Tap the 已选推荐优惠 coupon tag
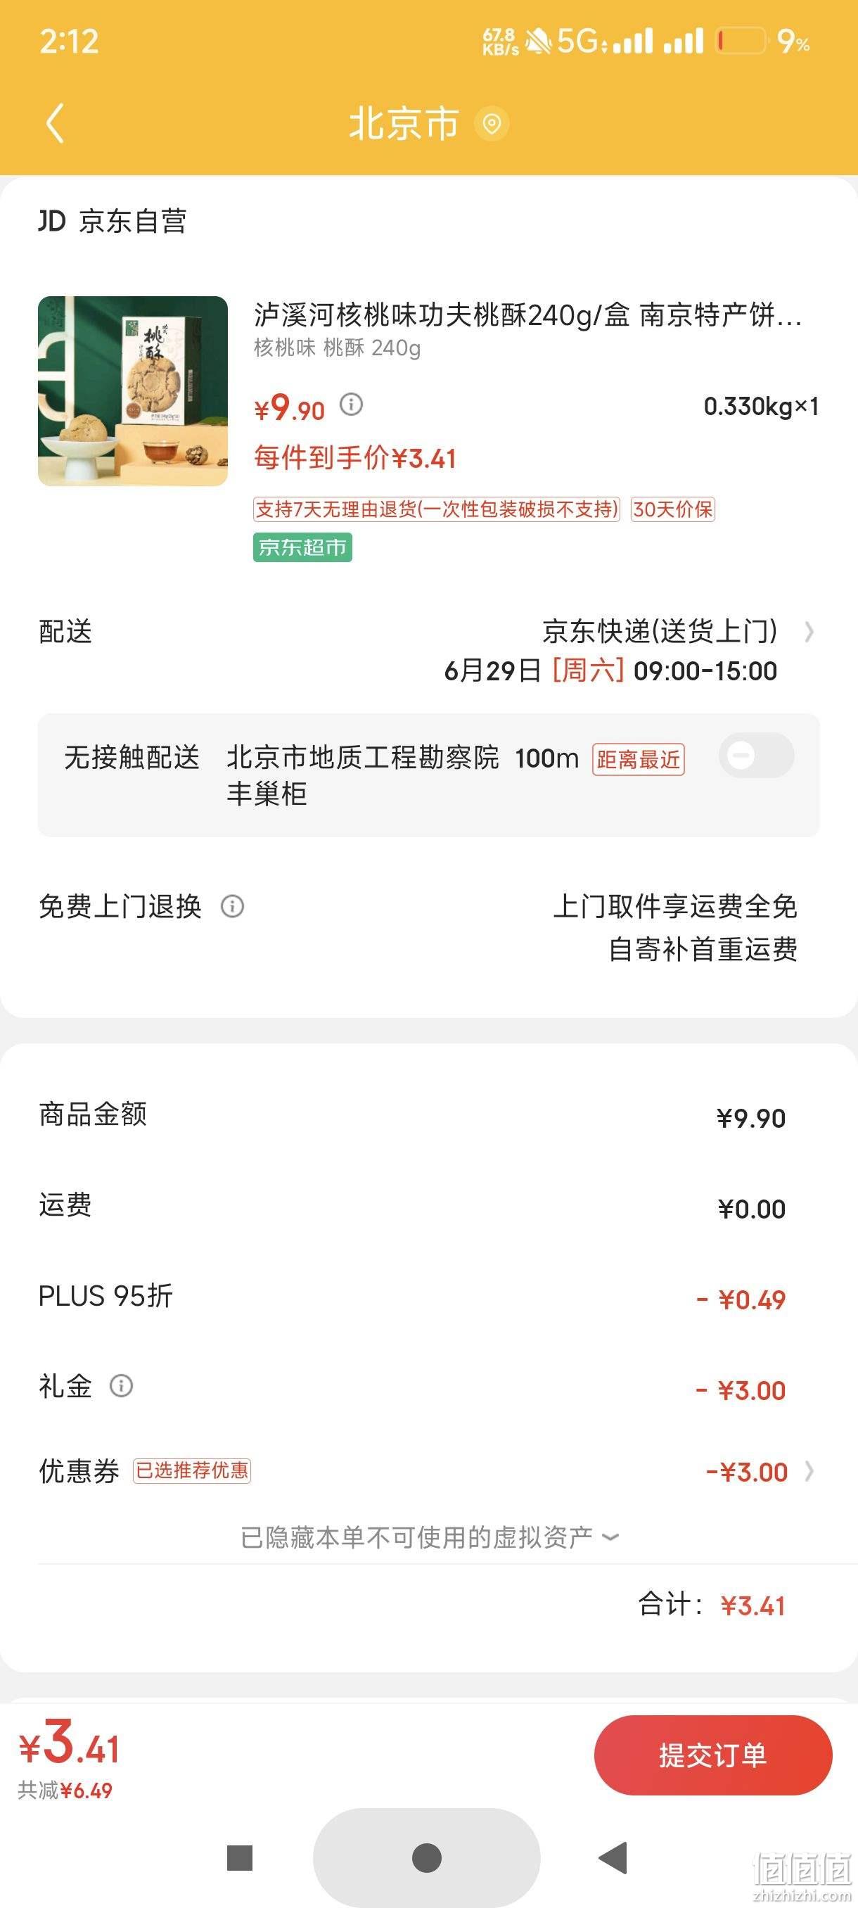 pyautogui.click(x=192, y=1470)
